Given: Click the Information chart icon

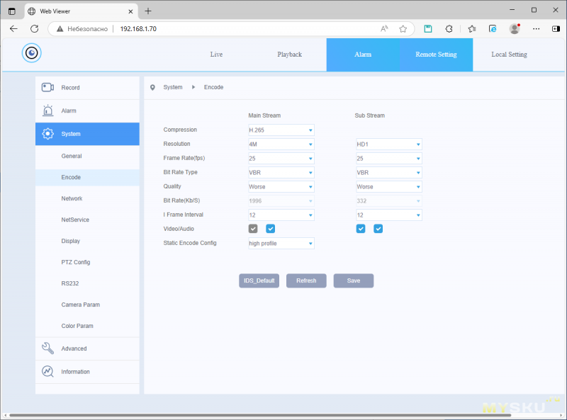Looking at the screenshot, I should [x=47, y=371].
